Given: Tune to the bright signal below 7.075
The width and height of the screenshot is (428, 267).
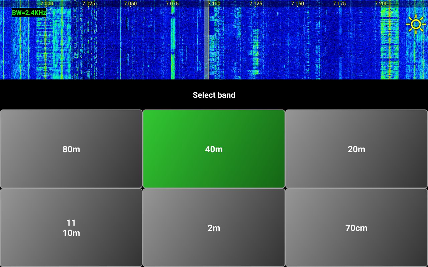Looking at the screenshot, I should tap(173, 43).
